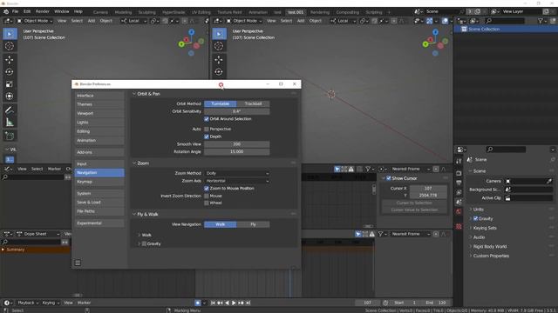The image size is (558, 313).
Task: Switch to the Sculpting workspace tab
Action: click(x=147, y=12)
